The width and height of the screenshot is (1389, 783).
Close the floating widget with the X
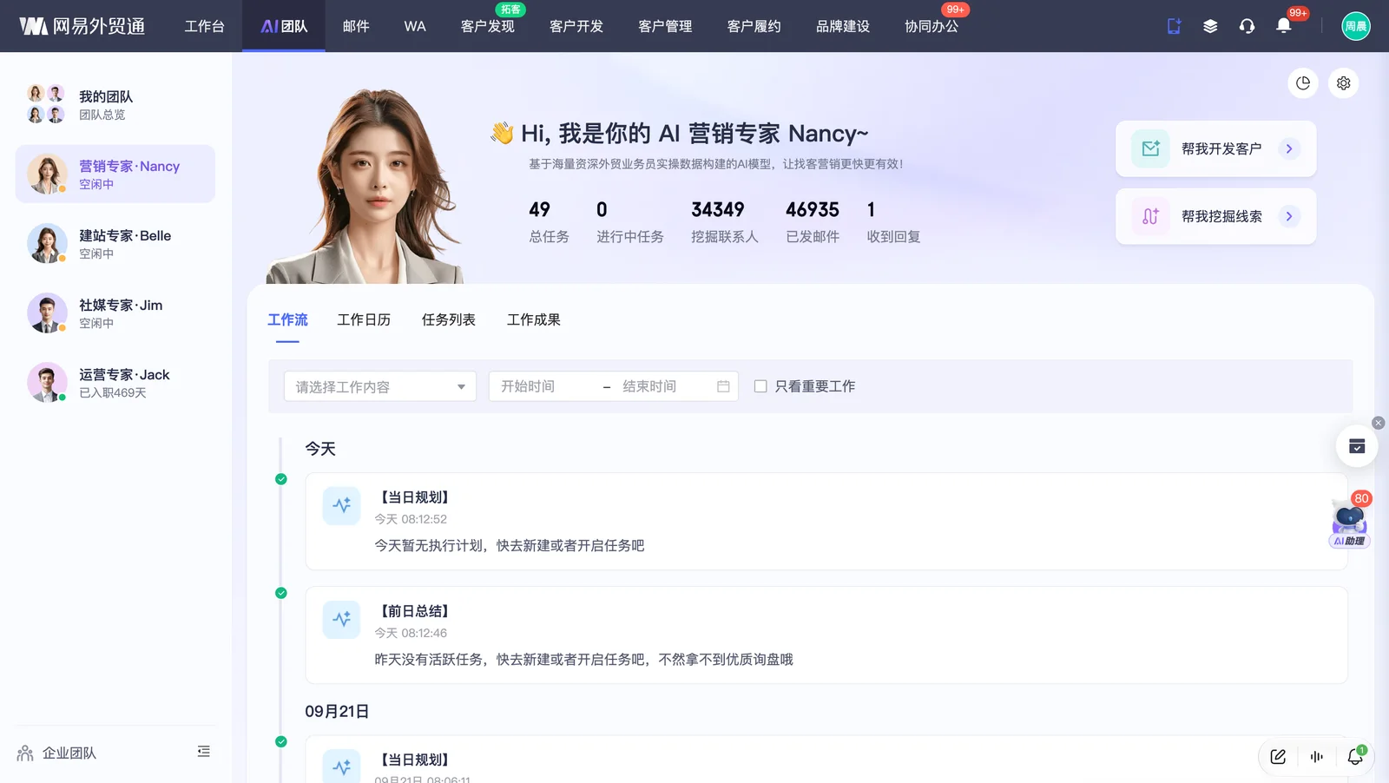(1378, 423)
